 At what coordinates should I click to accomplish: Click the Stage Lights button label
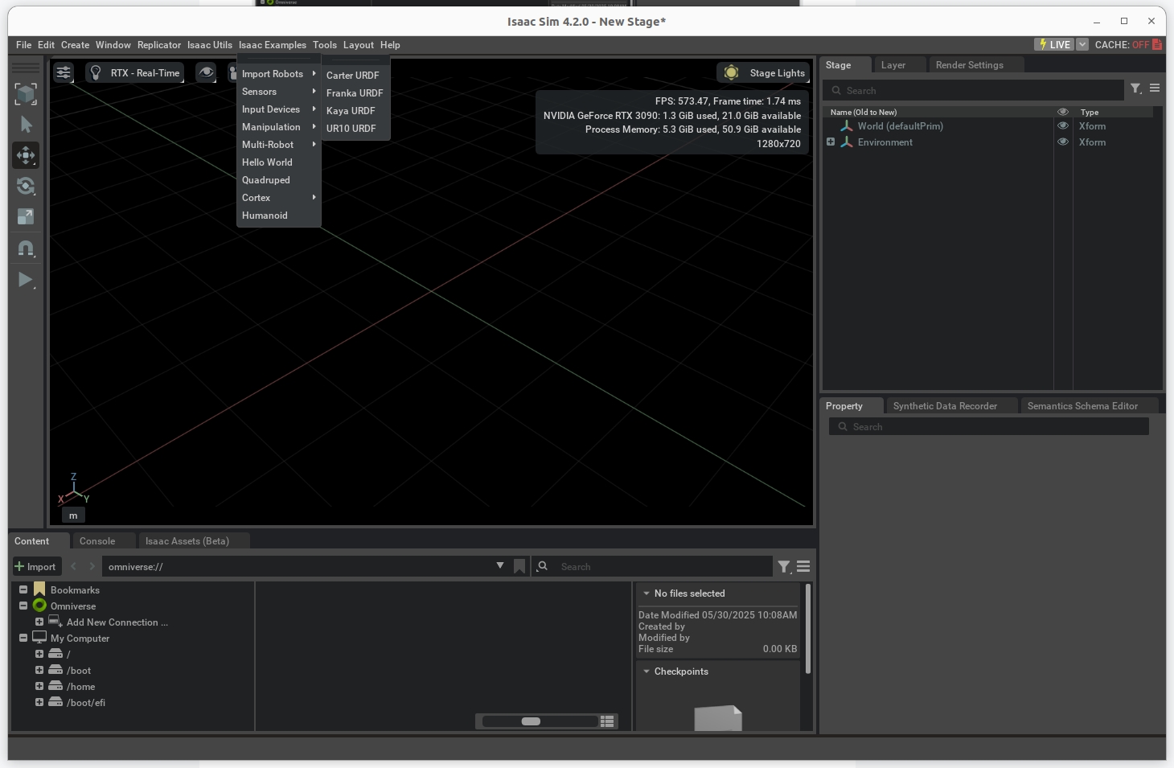pyautogui.click(x=777, y=73)
